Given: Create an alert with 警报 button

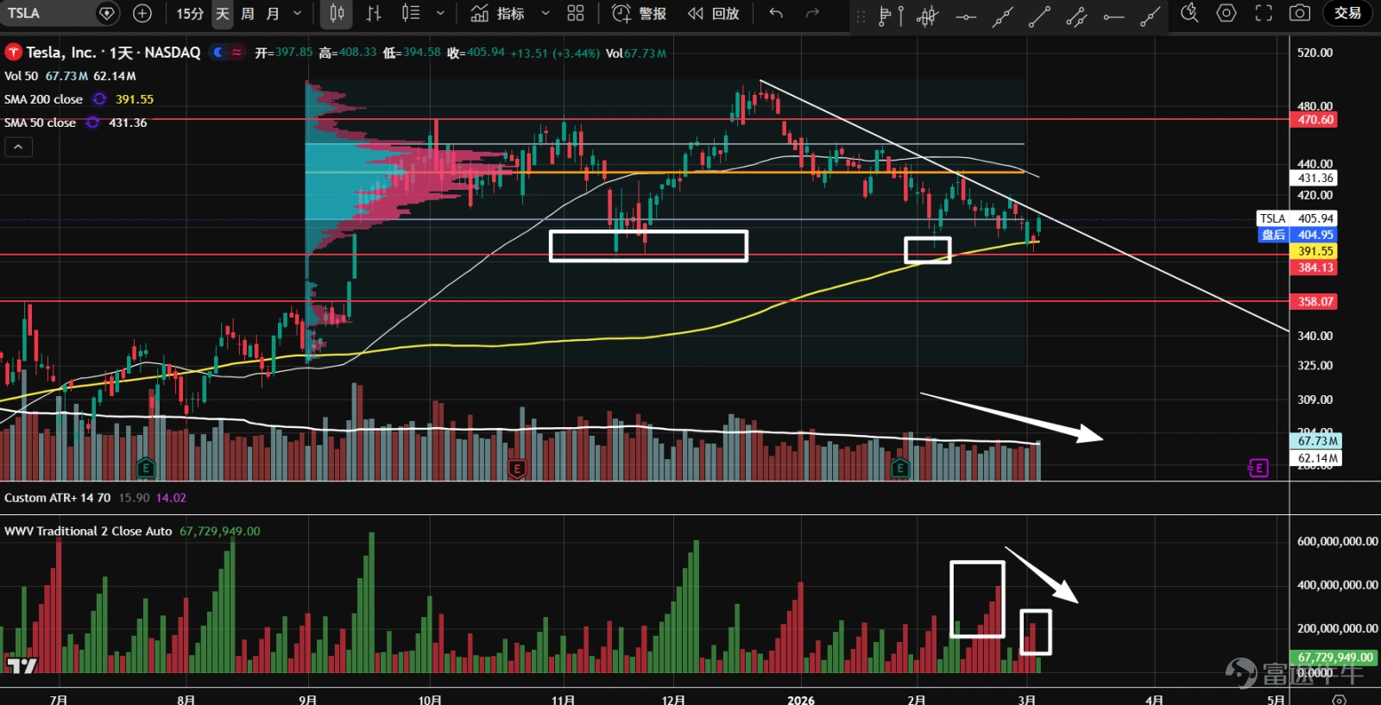Looking at the screenshot, I should (639, 14).
